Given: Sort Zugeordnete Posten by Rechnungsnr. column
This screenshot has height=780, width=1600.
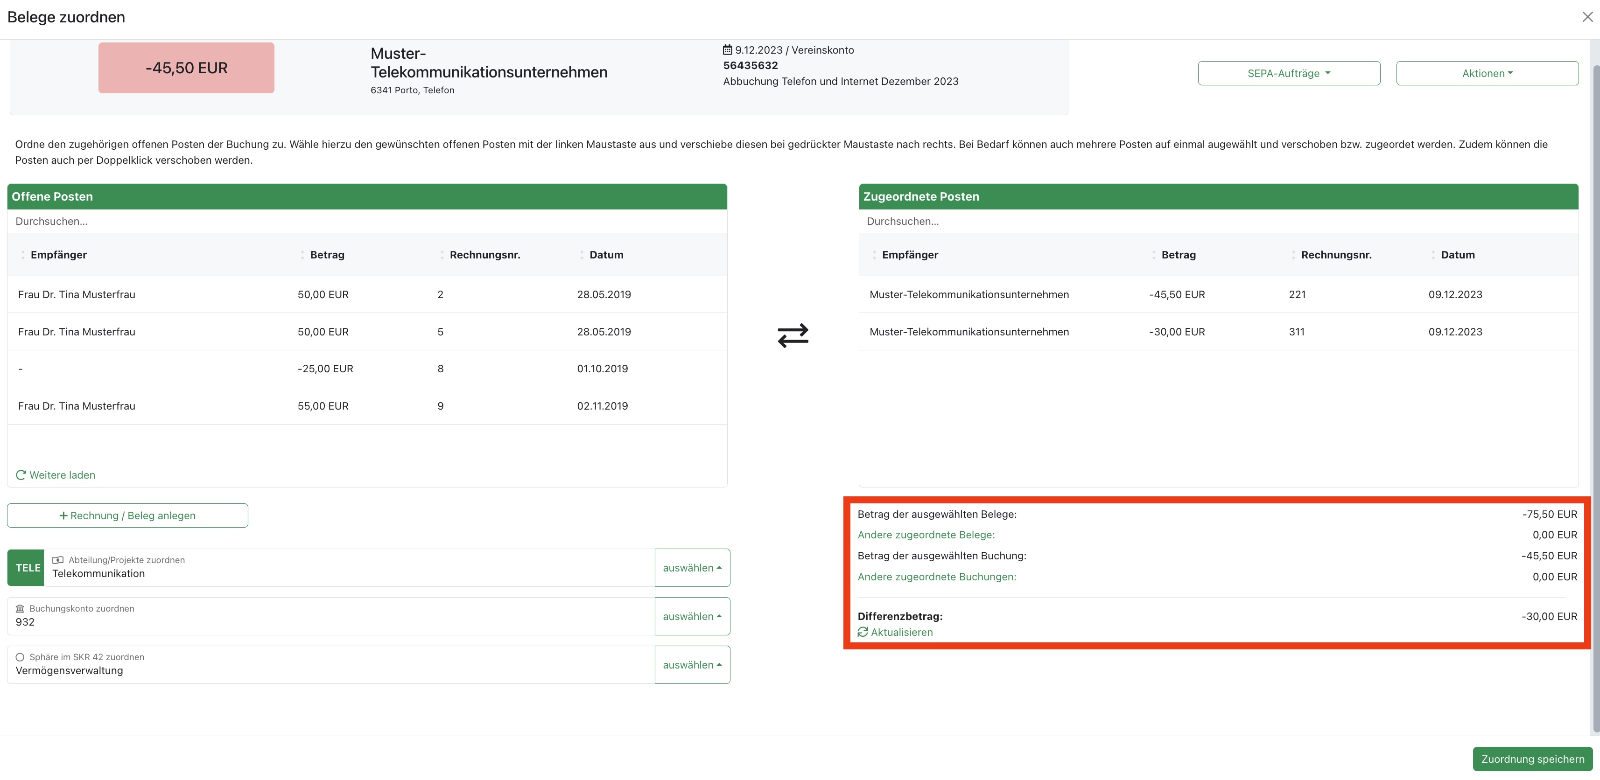Looking at the screenshot, I should pyautogui.click(x=1336, y=255).
